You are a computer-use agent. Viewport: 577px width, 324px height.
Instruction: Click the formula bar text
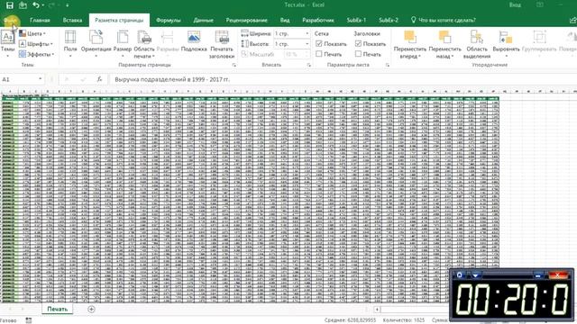tap(172, 79)
